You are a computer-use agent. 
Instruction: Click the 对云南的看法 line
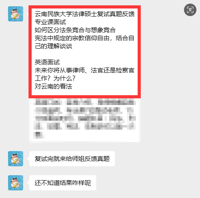53,86
